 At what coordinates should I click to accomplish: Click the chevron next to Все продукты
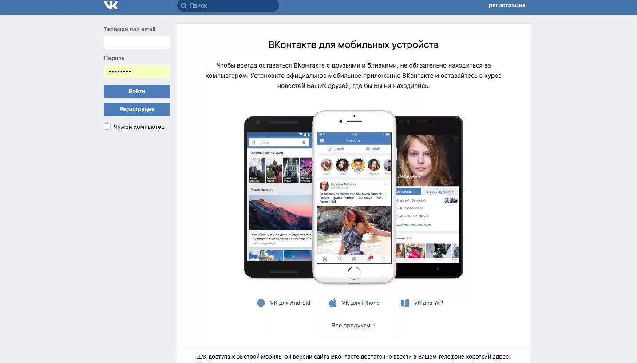tap(374, 326)
